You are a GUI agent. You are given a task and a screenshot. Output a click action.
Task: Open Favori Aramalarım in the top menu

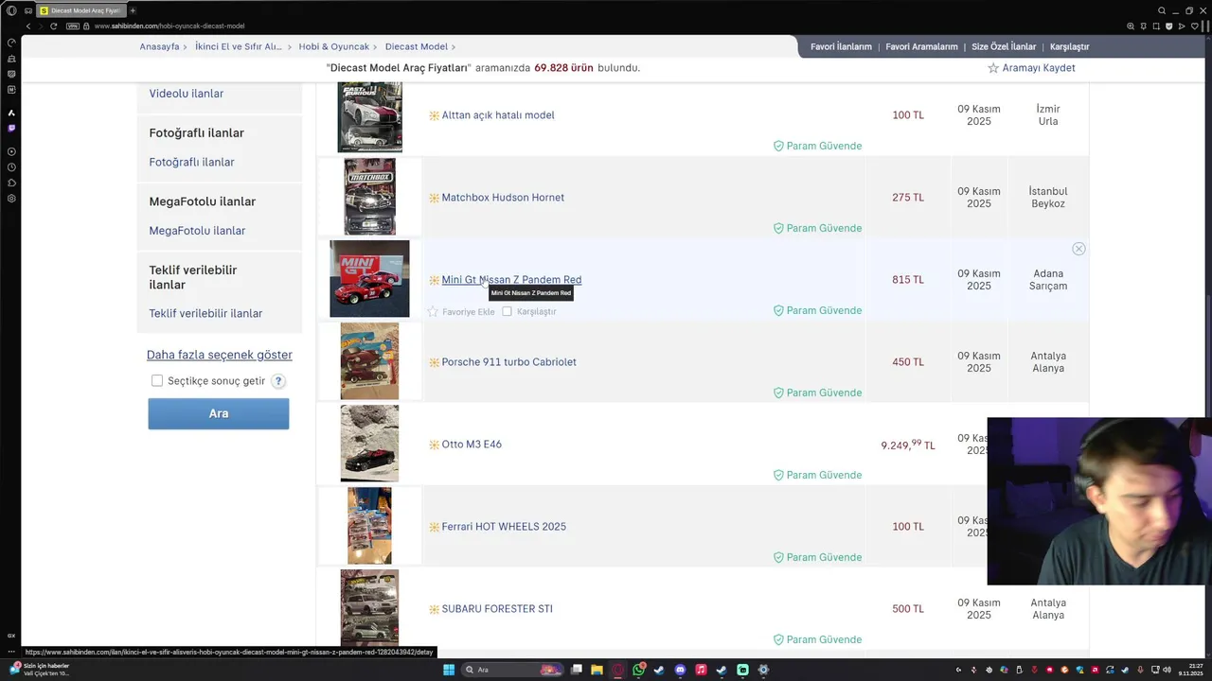click(x=921, y=46)
